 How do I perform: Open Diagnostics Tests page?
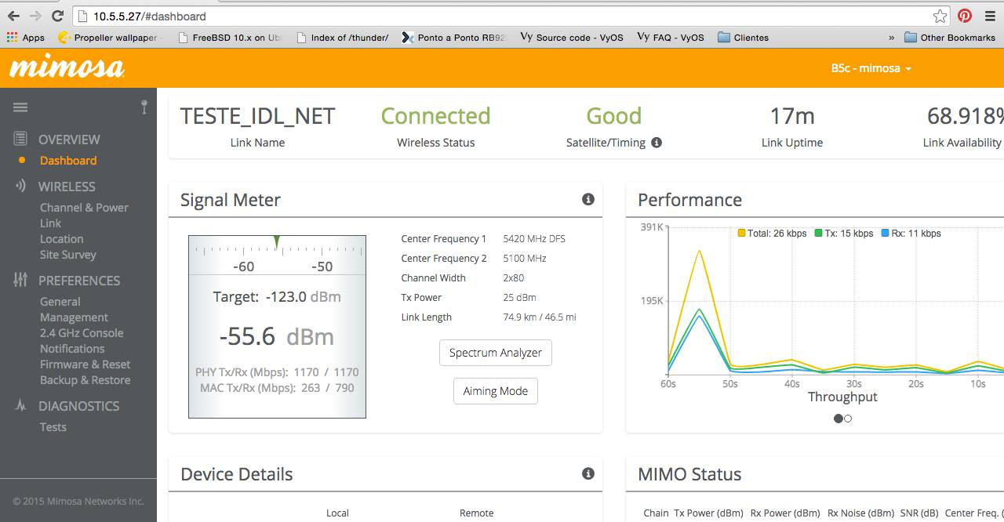53,426
